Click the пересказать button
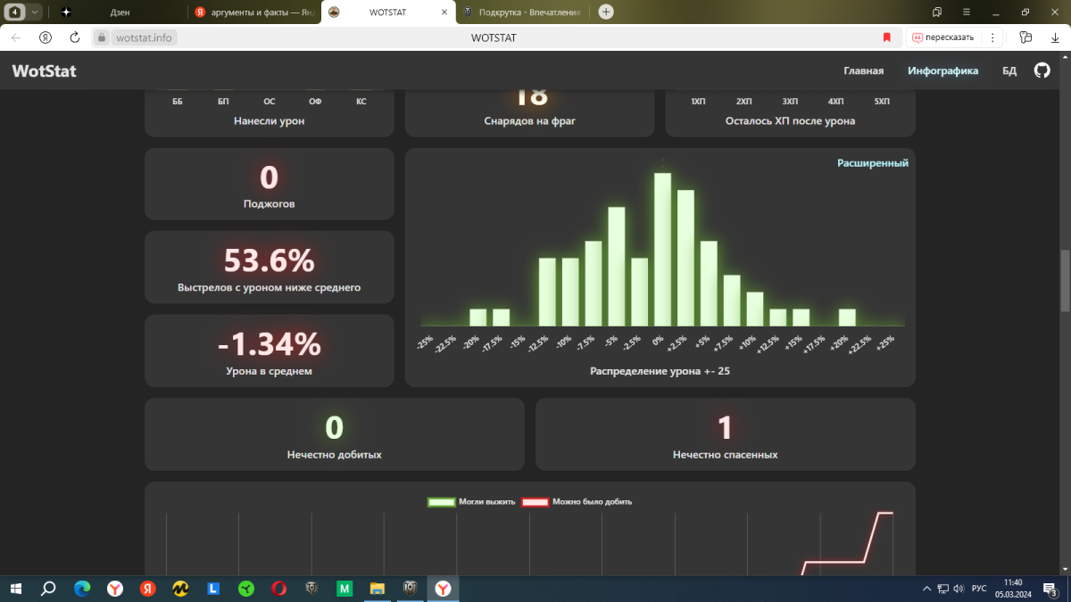 942,37
